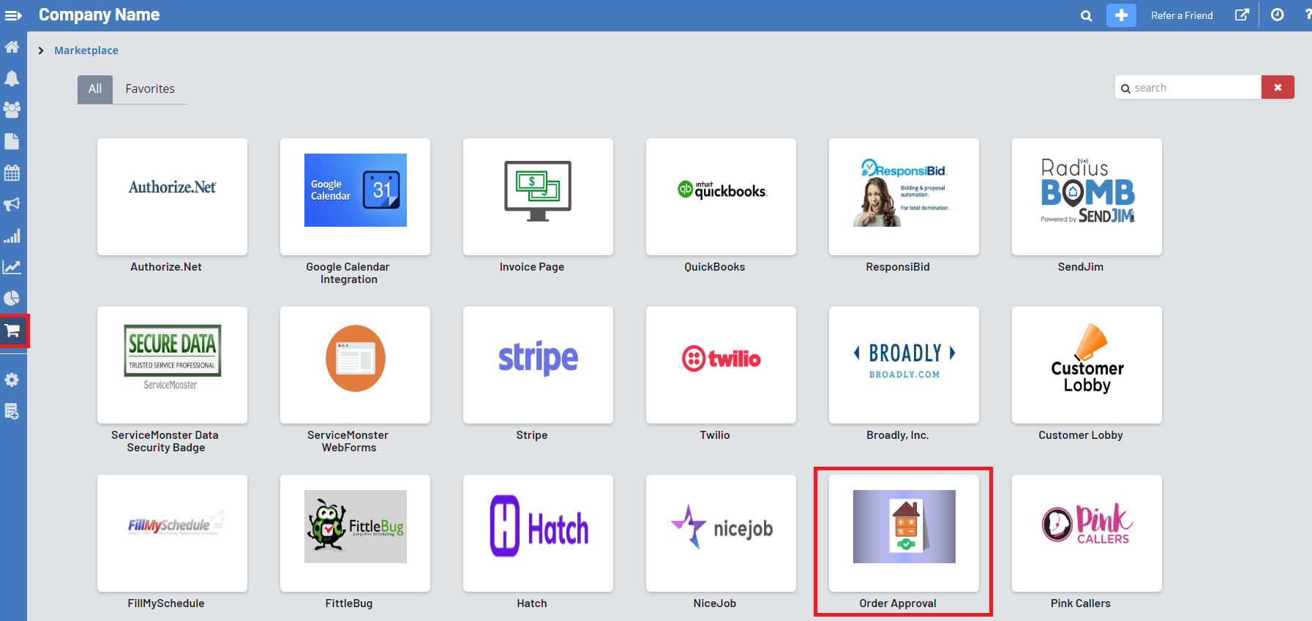Open the Marketplace shopping cart sidebar icon
The width and height of the screenshot is (1312, 621).
(x=12, y=331)
